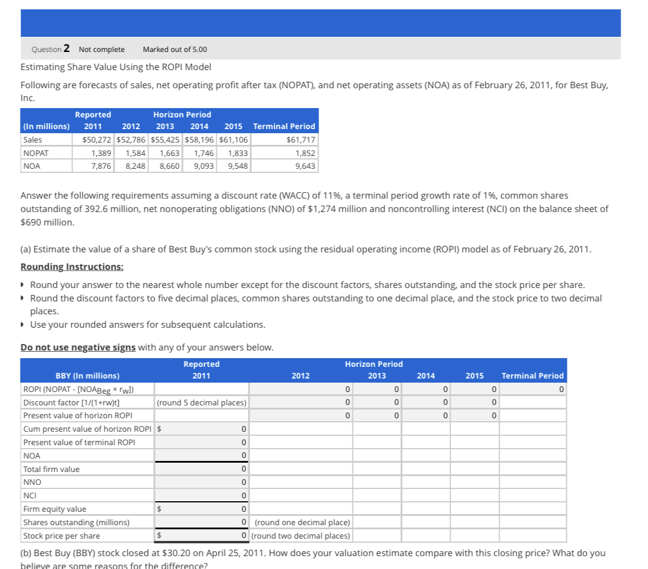
Task: Click the NOA input field
Action: (x=202, y=455)
